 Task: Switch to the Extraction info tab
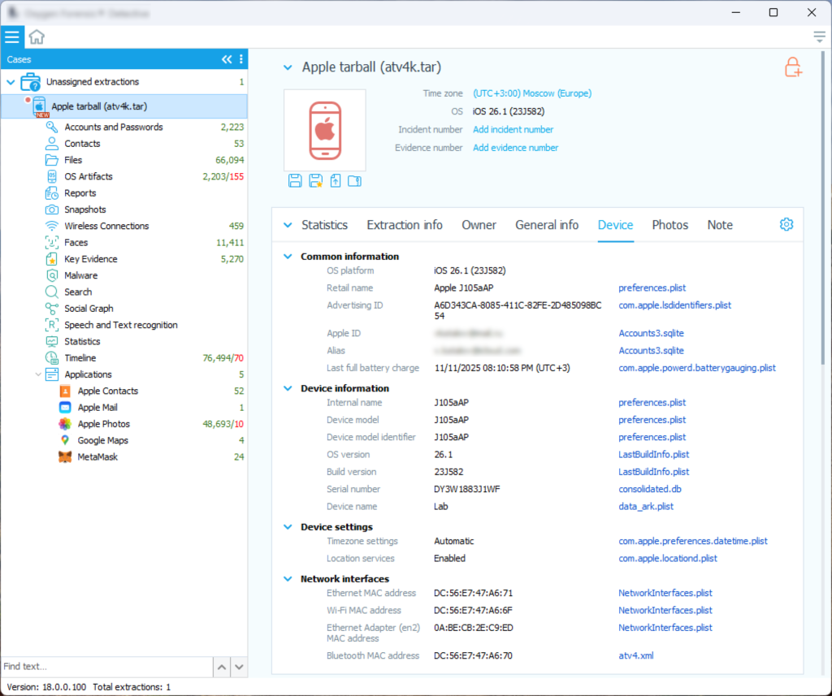point(405,225)
